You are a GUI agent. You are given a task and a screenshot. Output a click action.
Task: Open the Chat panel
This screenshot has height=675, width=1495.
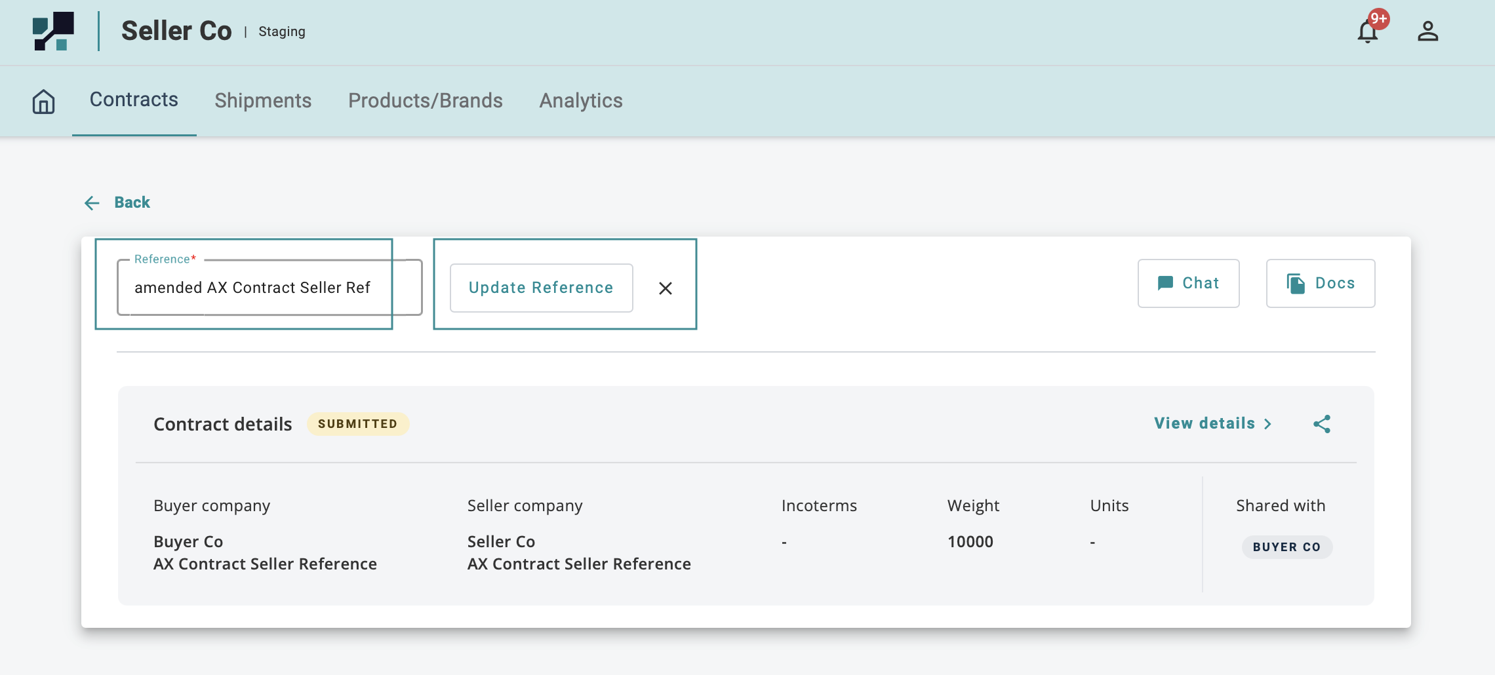click(1188, 283)
